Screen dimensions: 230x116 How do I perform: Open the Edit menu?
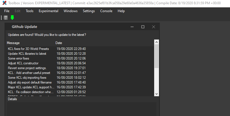[x=18, y=11]
